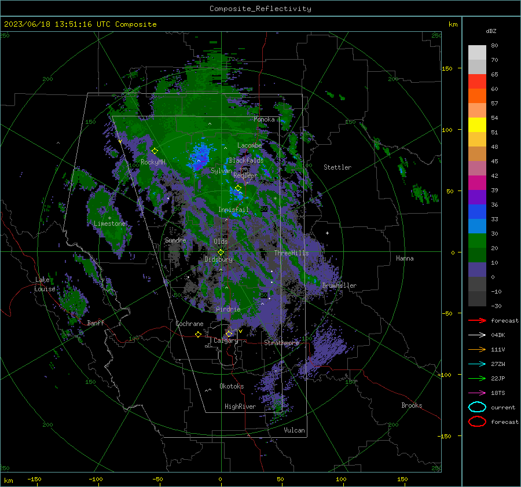The image size is (521, 487).
Task: Click the Lake Louise label
Action: pos(45,284)
